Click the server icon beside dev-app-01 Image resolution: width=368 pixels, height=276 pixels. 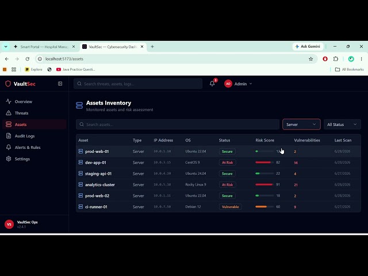pyautogui.click(x=80, y=162)
